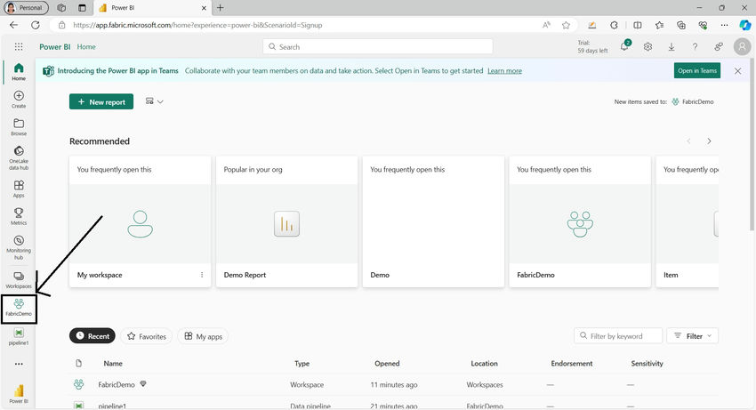Select the Power BI browser tab
756x410 pixels.
click(x=152, y=8)
